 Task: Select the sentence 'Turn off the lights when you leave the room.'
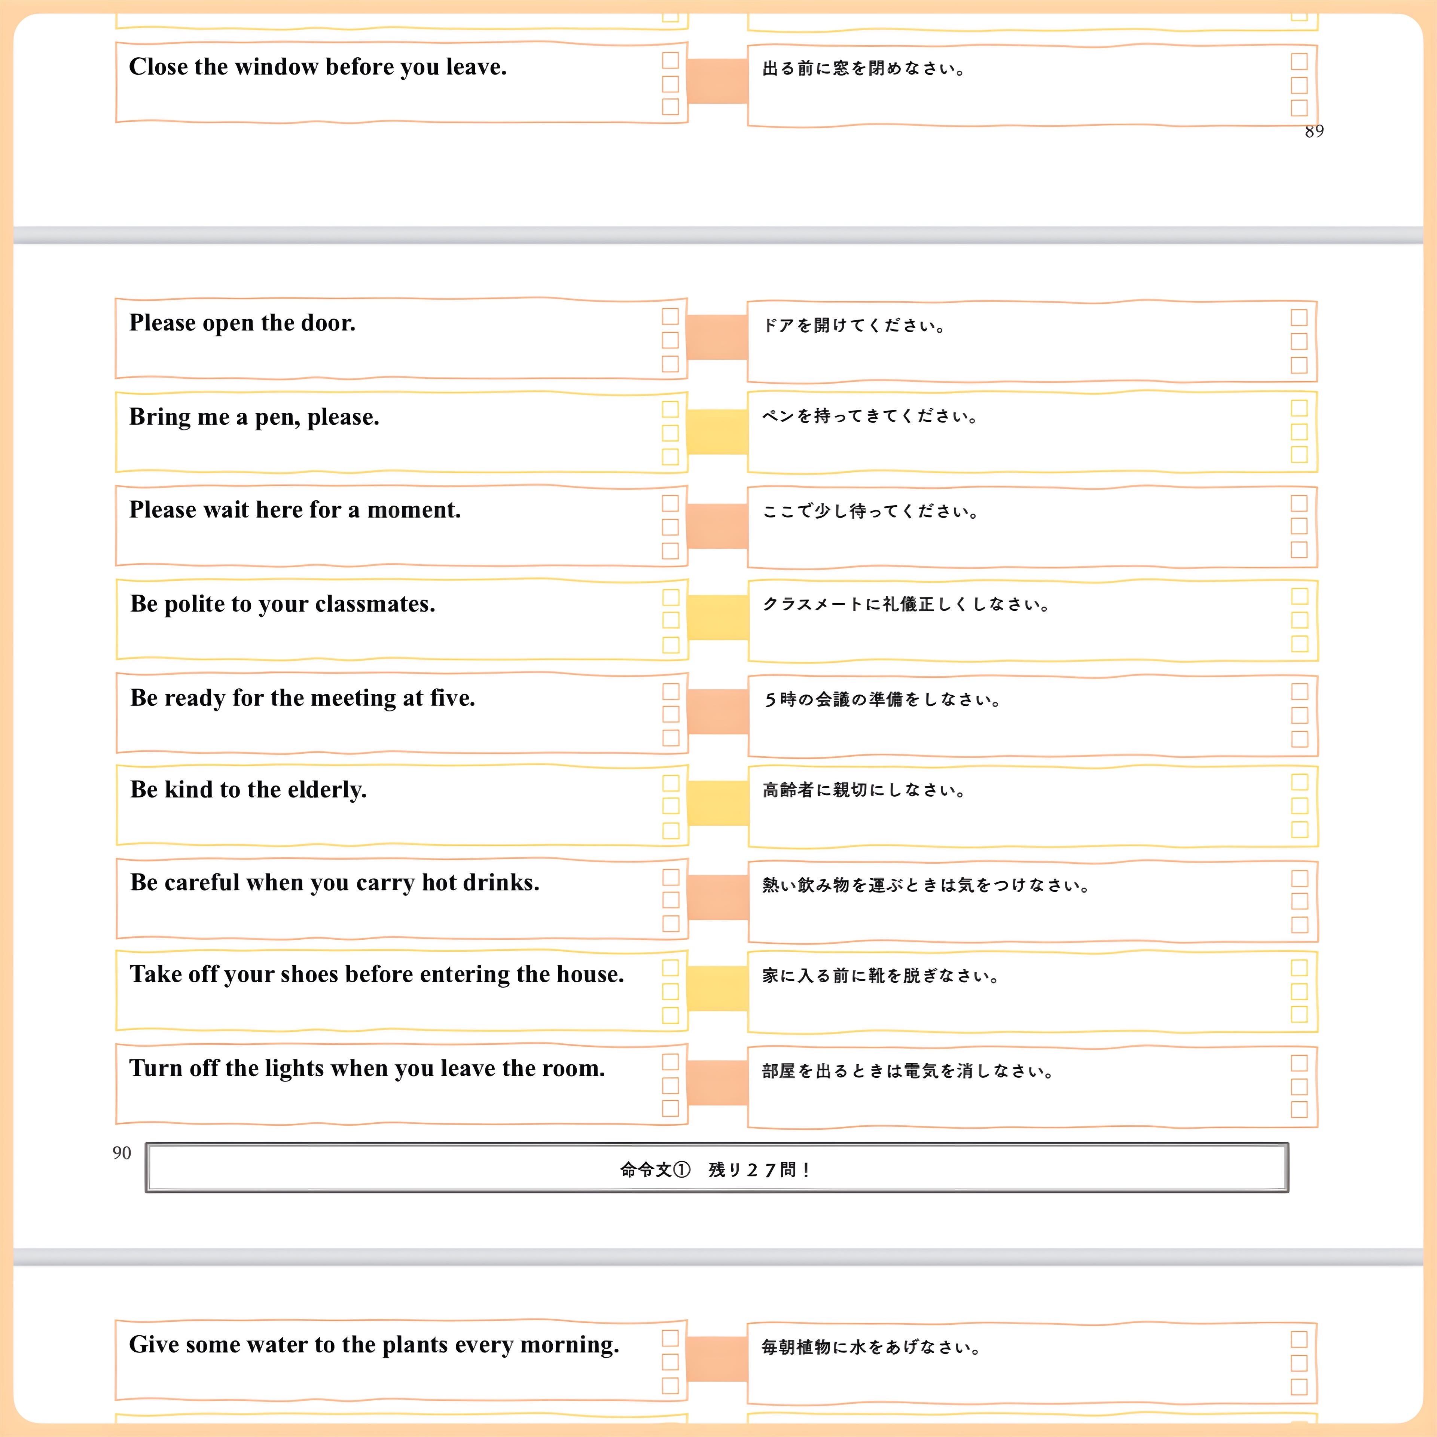[367, 1069]
